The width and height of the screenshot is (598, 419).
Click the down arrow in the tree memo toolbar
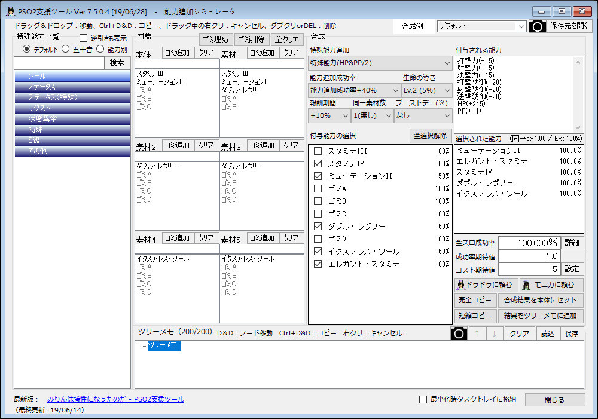[x=494, y=334]
